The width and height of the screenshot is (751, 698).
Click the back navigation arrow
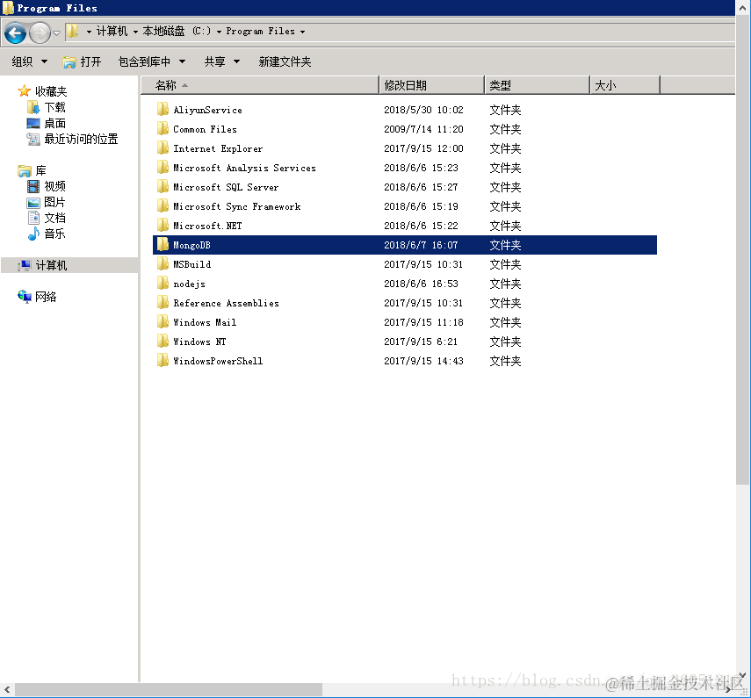15,32
